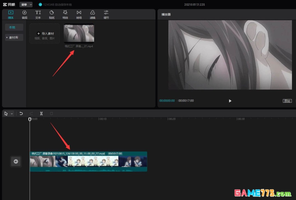296x200 pixels.
Task: Choose the pointer selection tool
Action: (6, 114)
